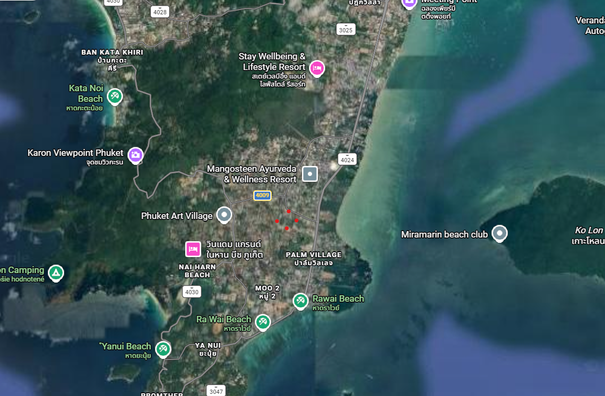Image resolution: width=605 pixels, height=396 pixels.
Task: Click the Miramarin beach club pin
Action: tap(499, 233)
